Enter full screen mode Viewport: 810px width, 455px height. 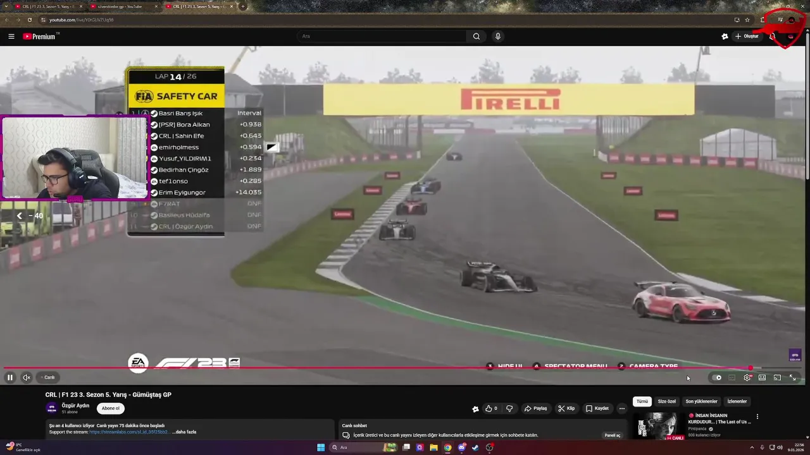pyautogui.click(x=792, y=377)
